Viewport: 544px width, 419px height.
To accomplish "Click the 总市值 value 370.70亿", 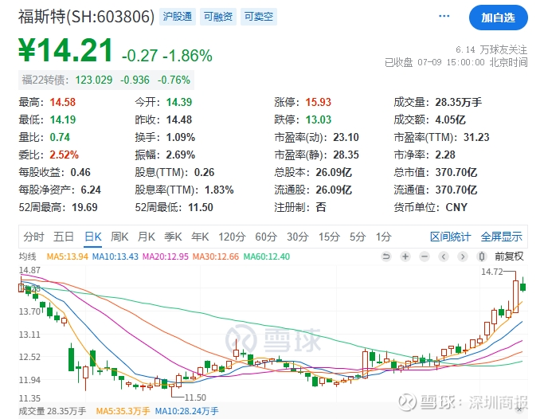I will [x=456, y=172].
